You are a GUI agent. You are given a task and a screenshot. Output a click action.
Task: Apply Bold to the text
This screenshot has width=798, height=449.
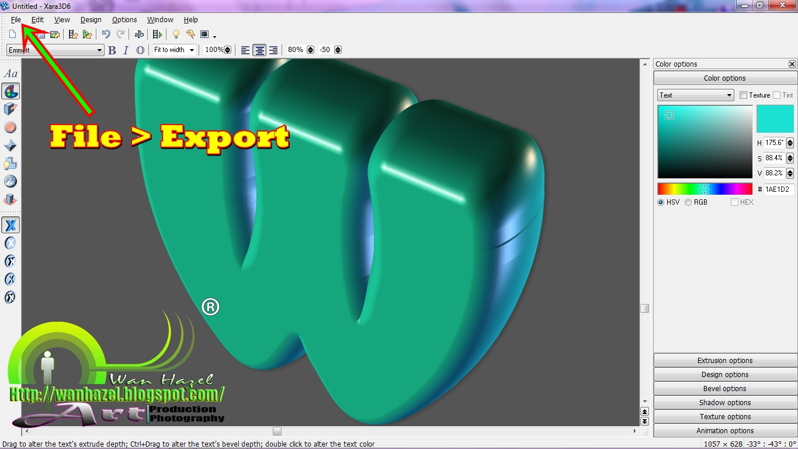coord(112,50)
